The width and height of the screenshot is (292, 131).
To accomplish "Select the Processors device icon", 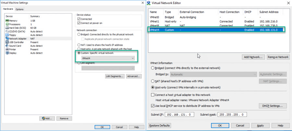I will pyautogui.click(x=6, y=24).
